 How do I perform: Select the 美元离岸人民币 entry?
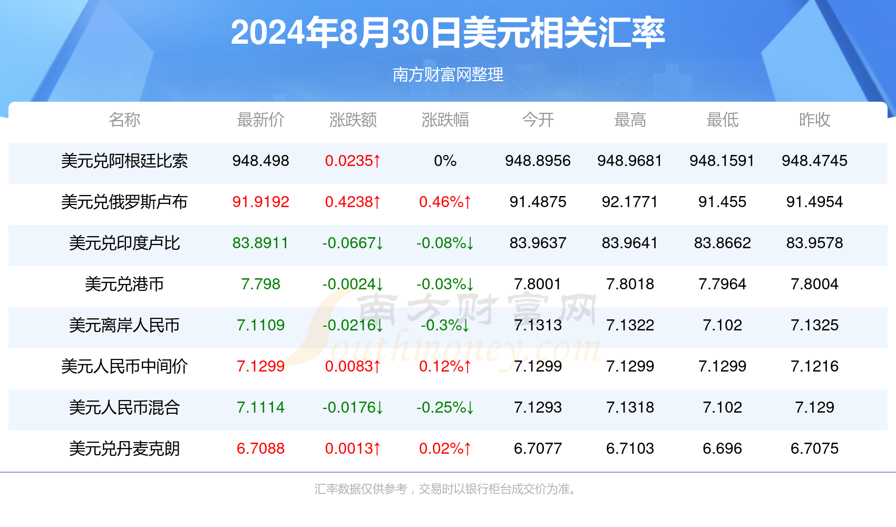coord(124,325)
